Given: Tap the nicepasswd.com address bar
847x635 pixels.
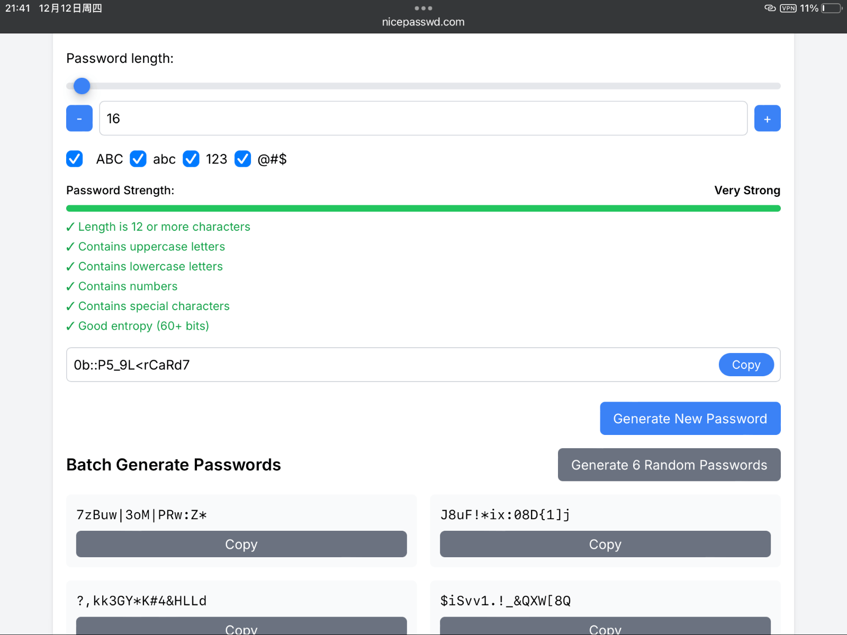Looking at the screenshot, I should [424, 22].
